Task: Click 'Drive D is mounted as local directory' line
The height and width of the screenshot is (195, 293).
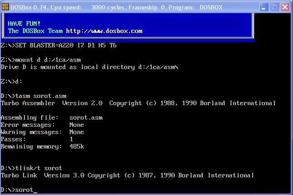Action: click(89, 67)
